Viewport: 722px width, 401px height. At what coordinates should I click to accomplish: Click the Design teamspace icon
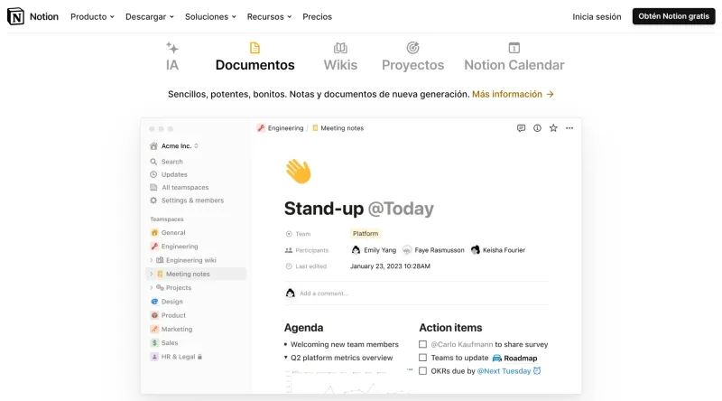click(154, 302)
